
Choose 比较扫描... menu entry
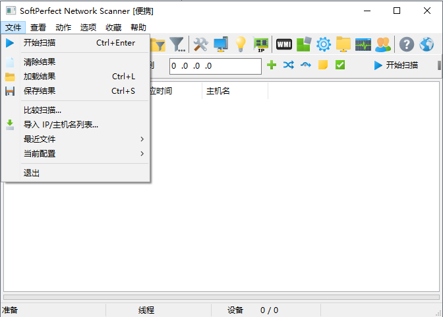(76, 110)
